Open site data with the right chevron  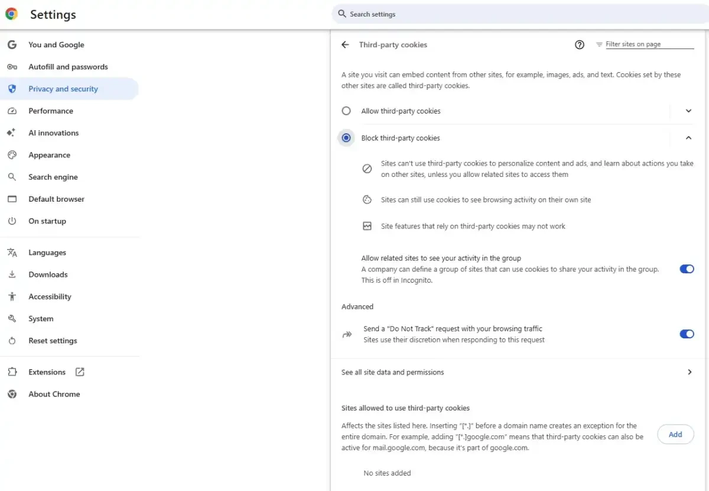click(690, 372)
